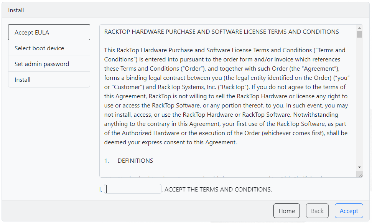Click the resize grip at the EULA panel corner
The height and width of the screenshot is (223, 372).
(360, 175)
